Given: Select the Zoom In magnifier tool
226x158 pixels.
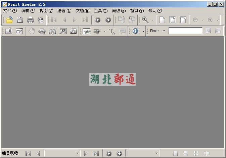Looking at the screenshot, I should click(x=145, y=20).
